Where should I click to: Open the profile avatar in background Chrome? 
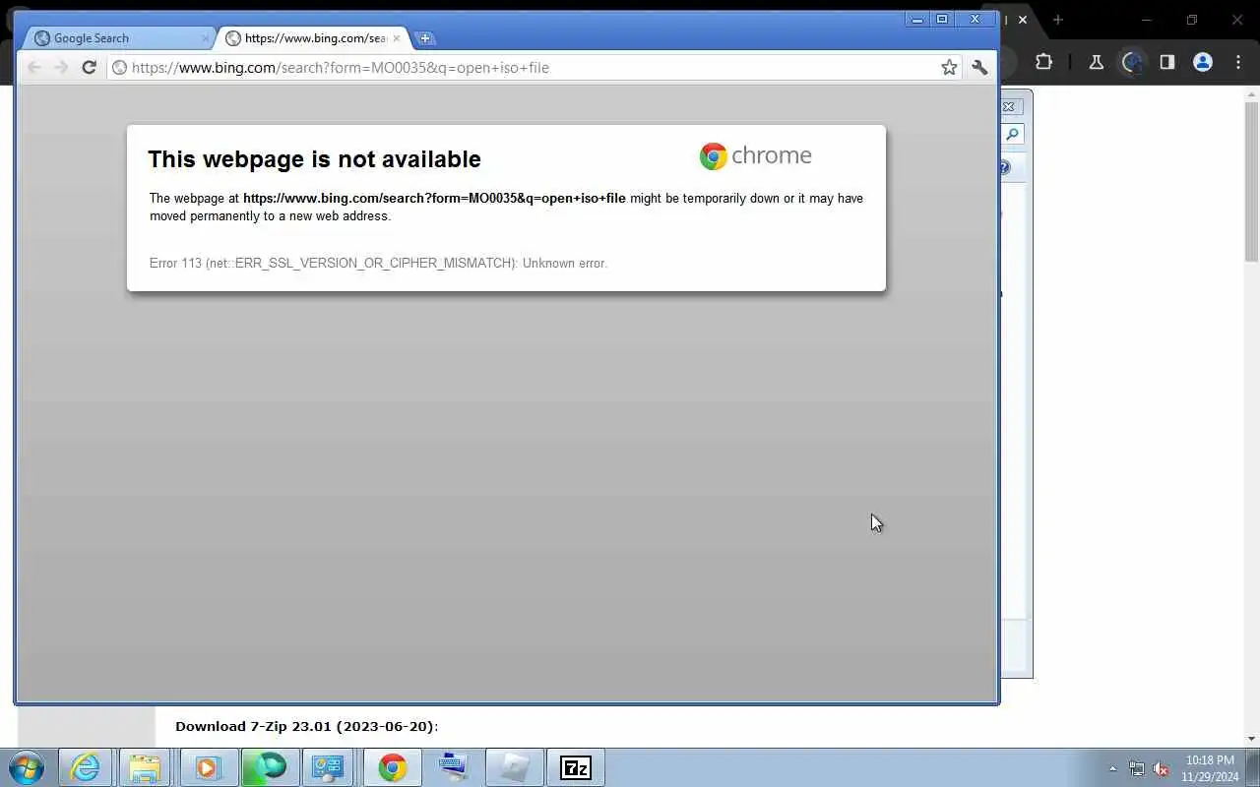click(x=1202, y=62)
